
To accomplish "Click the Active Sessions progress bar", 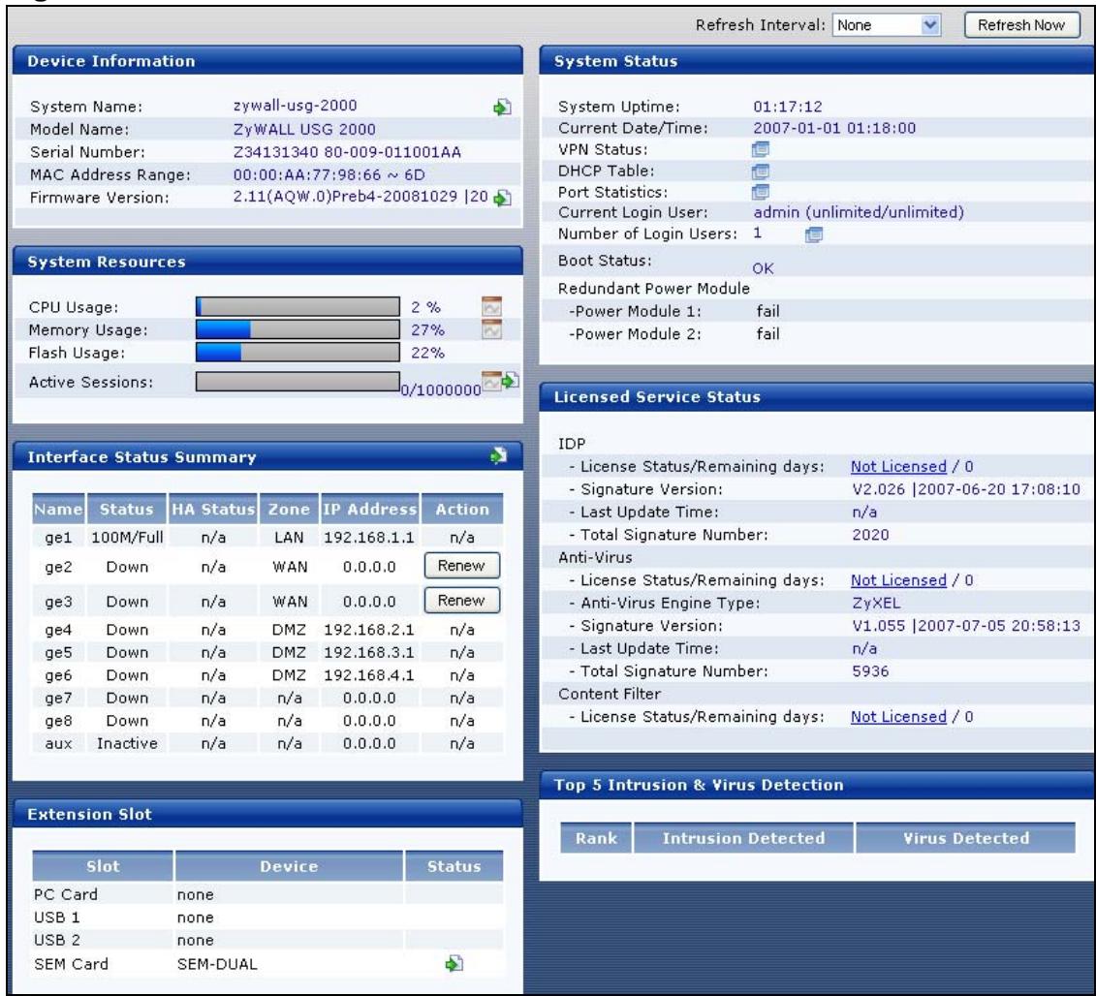I will 297,382.
